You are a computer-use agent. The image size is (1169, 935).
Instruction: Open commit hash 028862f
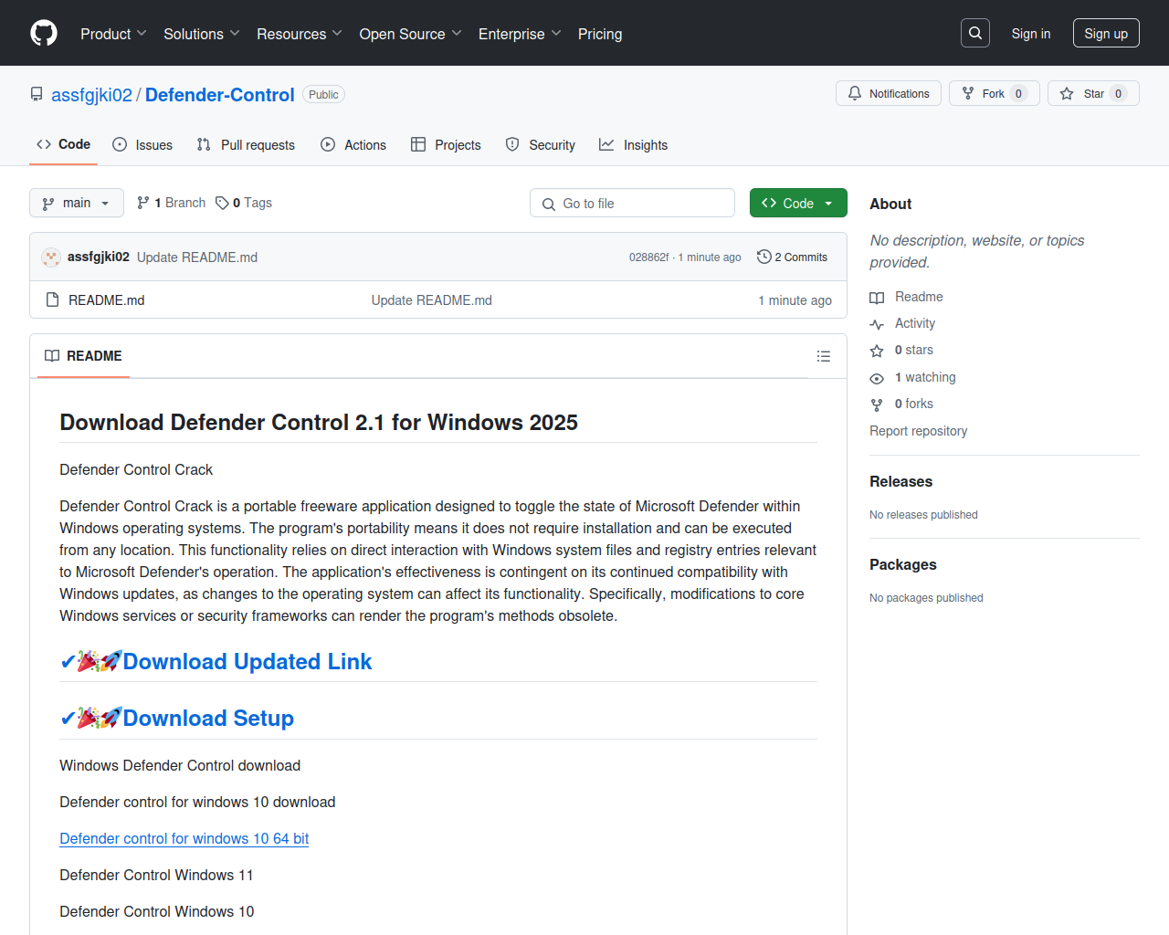tap(648, 257)
